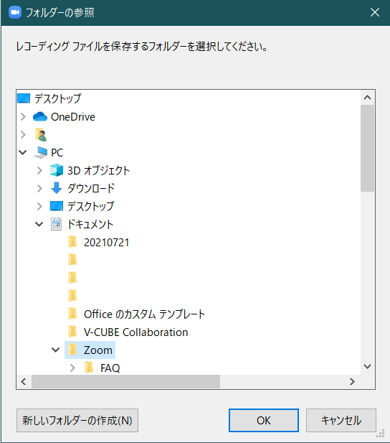This screenshot has height=443, width=390.
Task: Click the horizontal scrollbar thumb
Action: (125, 382)
